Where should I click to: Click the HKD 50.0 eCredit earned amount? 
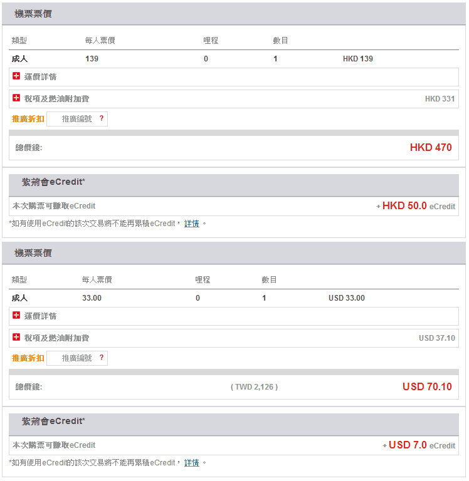point(404,206)
